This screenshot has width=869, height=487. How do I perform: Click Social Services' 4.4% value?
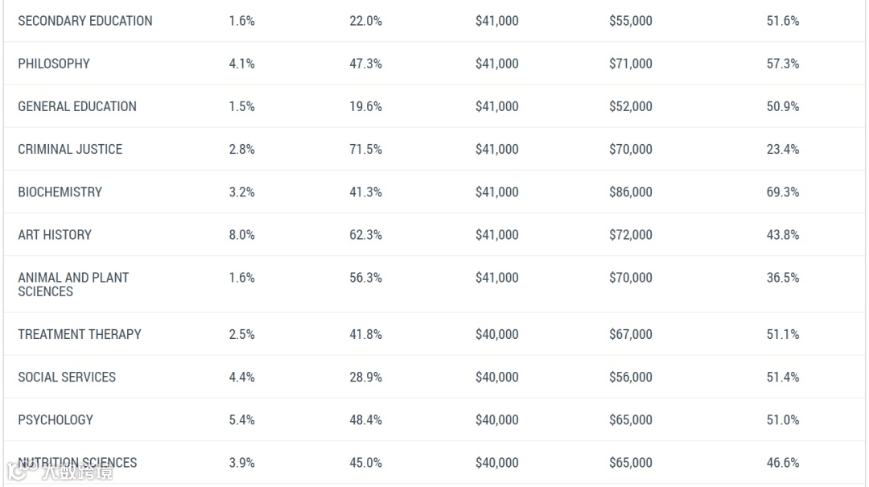click(241, 377)
